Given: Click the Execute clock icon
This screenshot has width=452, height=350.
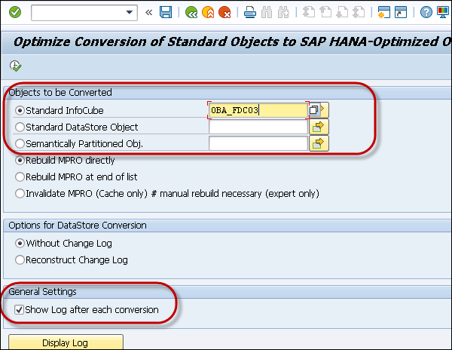Looking at the screenshot, I should [x=15, y=66].
